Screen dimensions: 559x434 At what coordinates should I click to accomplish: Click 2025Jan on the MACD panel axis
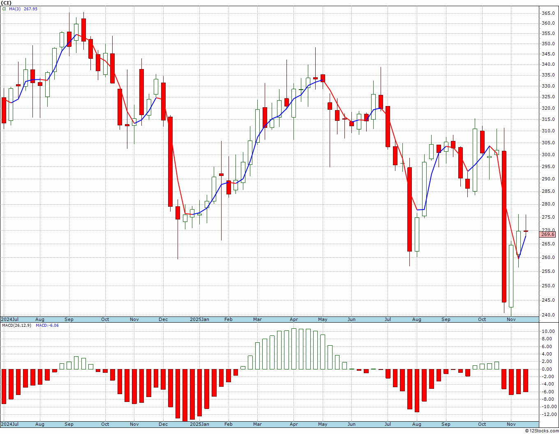coord(199,424)
